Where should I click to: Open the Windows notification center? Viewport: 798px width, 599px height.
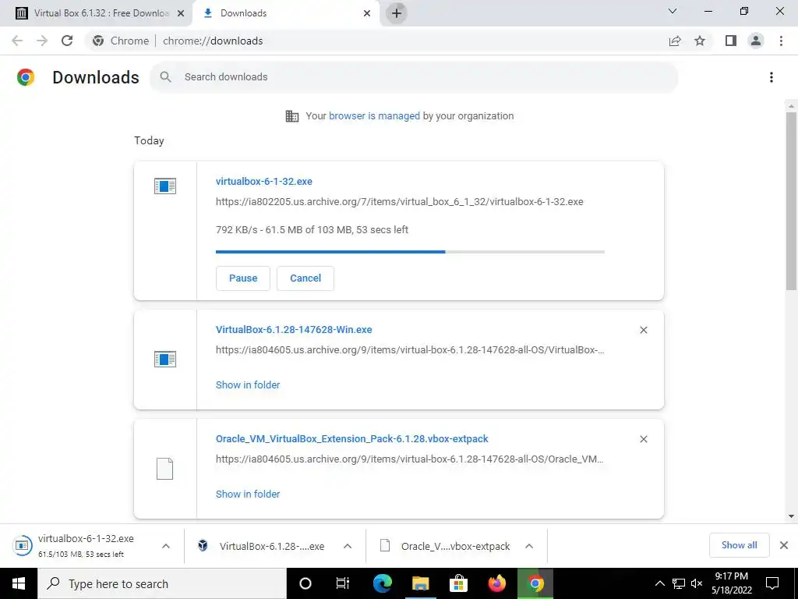click(x=772, y=583)
